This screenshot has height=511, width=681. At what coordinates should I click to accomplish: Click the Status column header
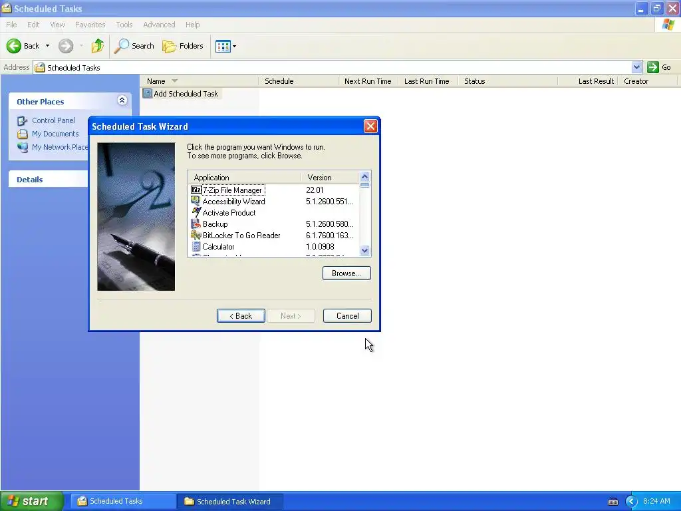point(507,81)
